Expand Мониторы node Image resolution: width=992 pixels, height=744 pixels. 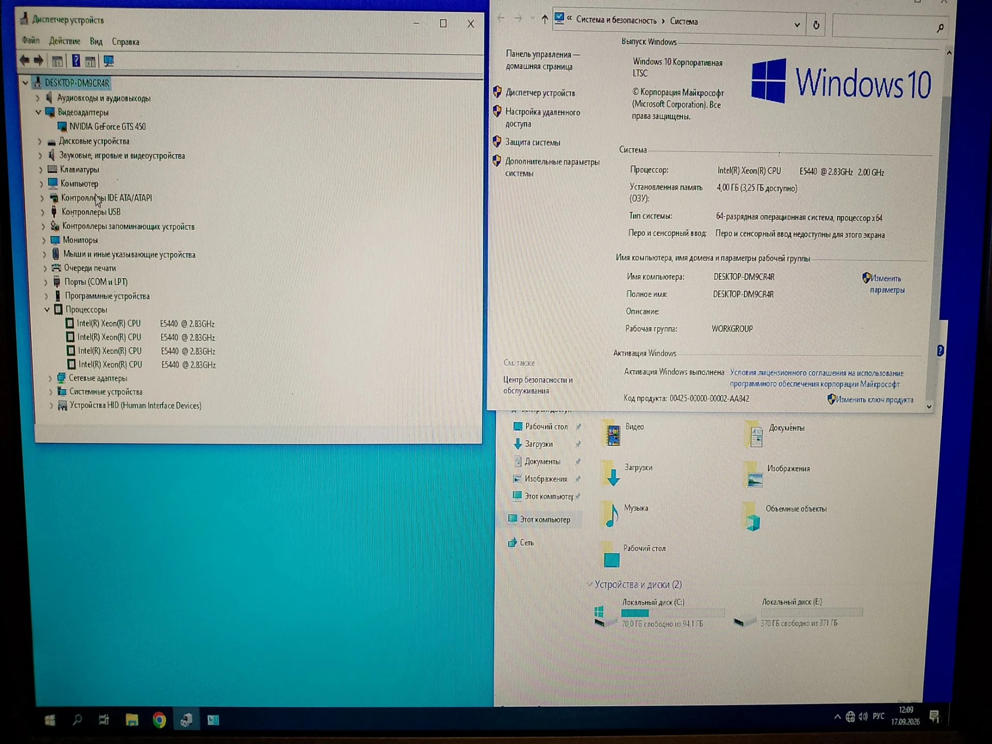pyautogui.click(x=43, y=240)
